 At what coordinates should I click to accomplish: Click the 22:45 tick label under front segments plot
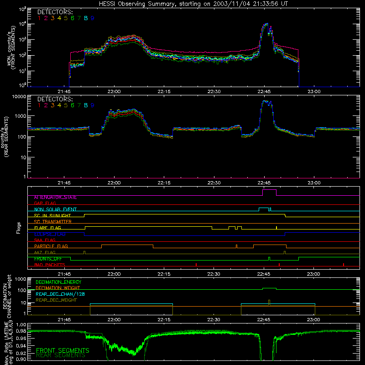tap(264, 92)
